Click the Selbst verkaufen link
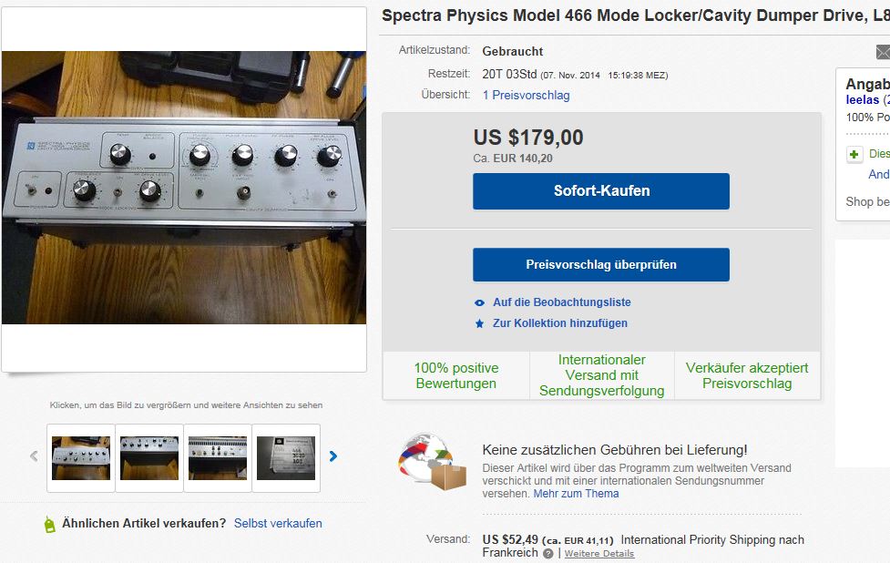This screenshot has height=563, width=890. (x=278, y=524)
